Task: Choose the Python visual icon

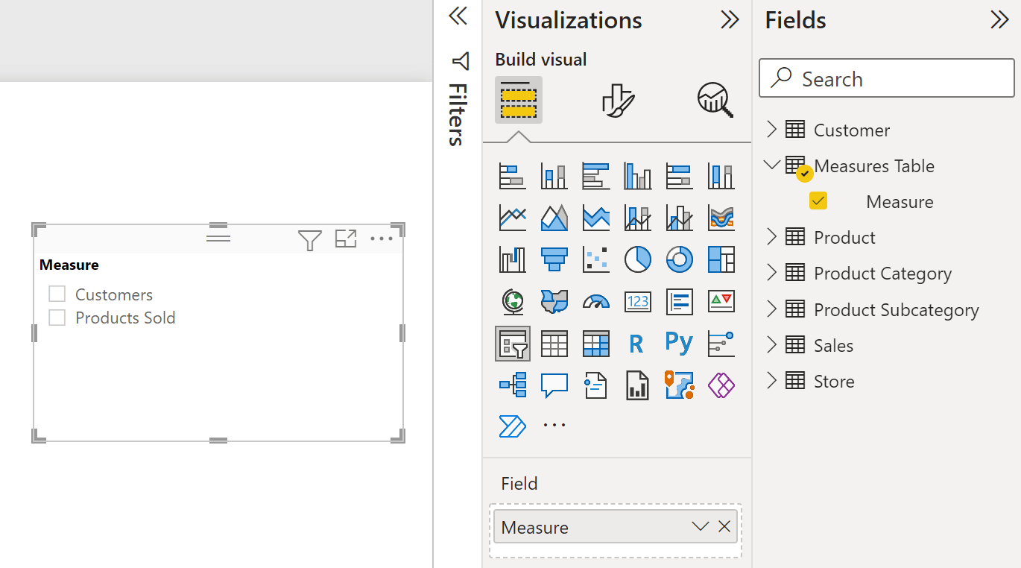Action: (x=679, y=343)
